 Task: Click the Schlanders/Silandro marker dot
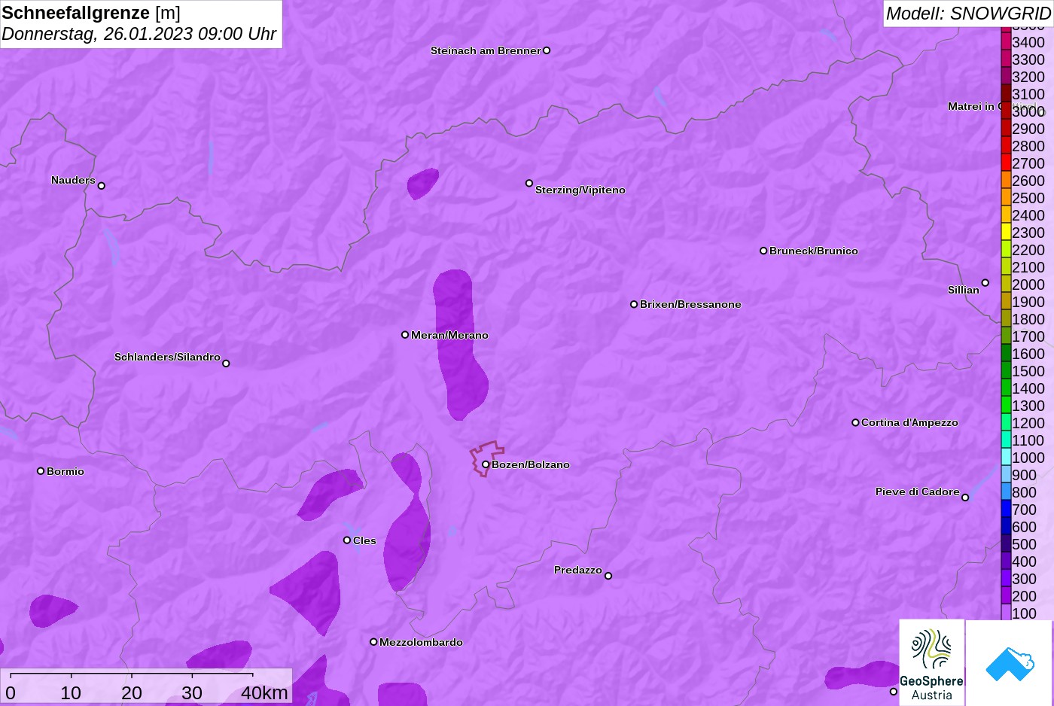(x=226, y=364)
